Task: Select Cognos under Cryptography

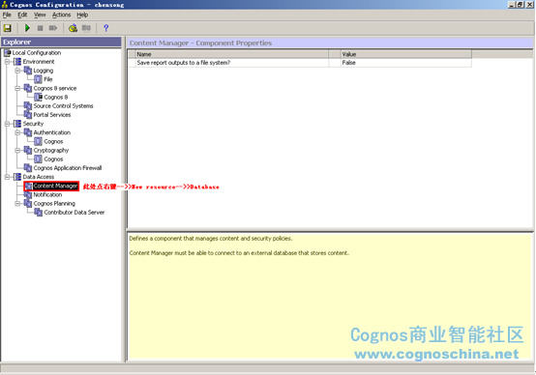Action: pos(53,159)
